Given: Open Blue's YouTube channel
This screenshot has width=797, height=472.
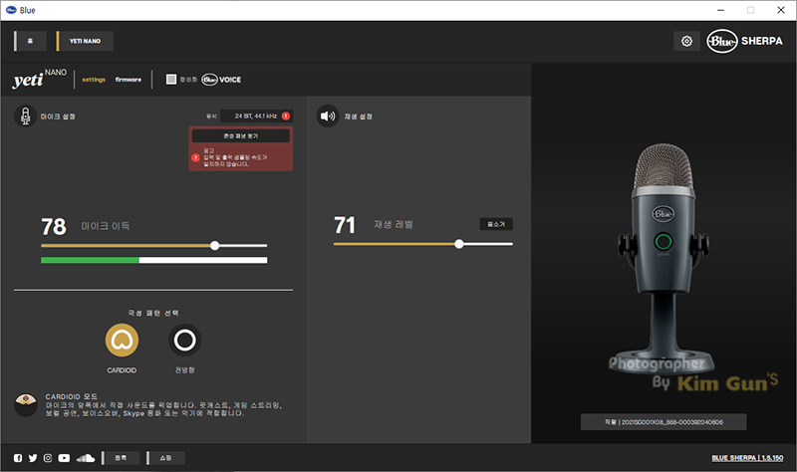Looking at the screenshot, I should 64,458.
